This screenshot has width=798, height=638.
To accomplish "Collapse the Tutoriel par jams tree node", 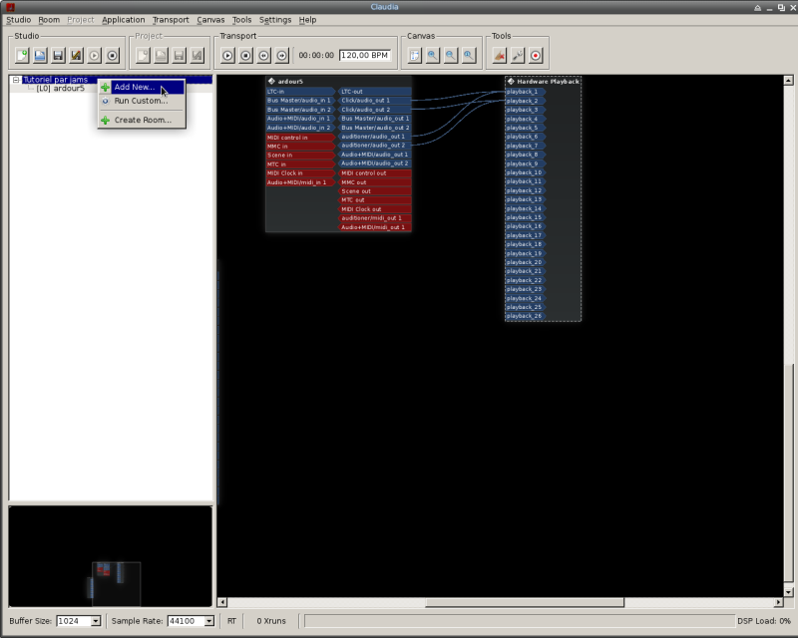I will [x=16, y=80].
